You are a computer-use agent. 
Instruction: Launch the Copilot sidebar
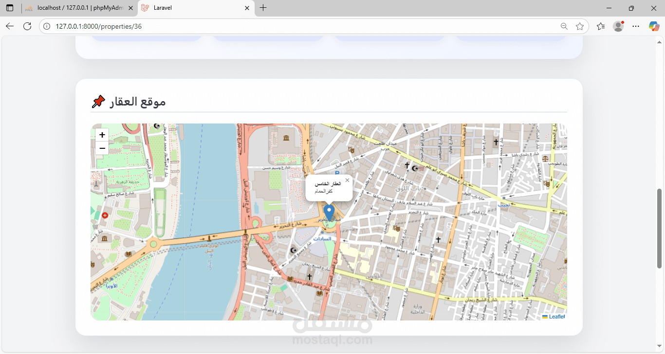(654, 26)
